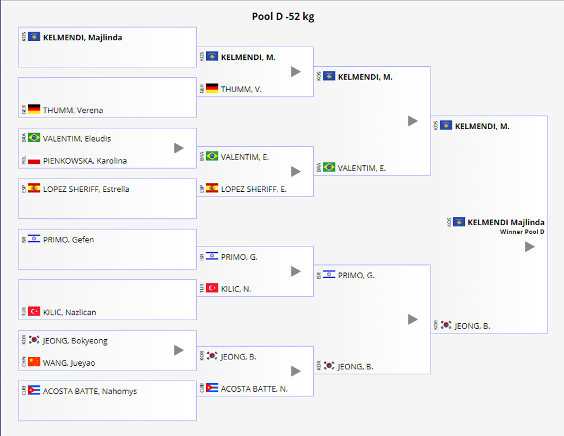Select LOPEZ SHERIFF, Estrella entry
564x436 pixels.
tap(86, 189)
